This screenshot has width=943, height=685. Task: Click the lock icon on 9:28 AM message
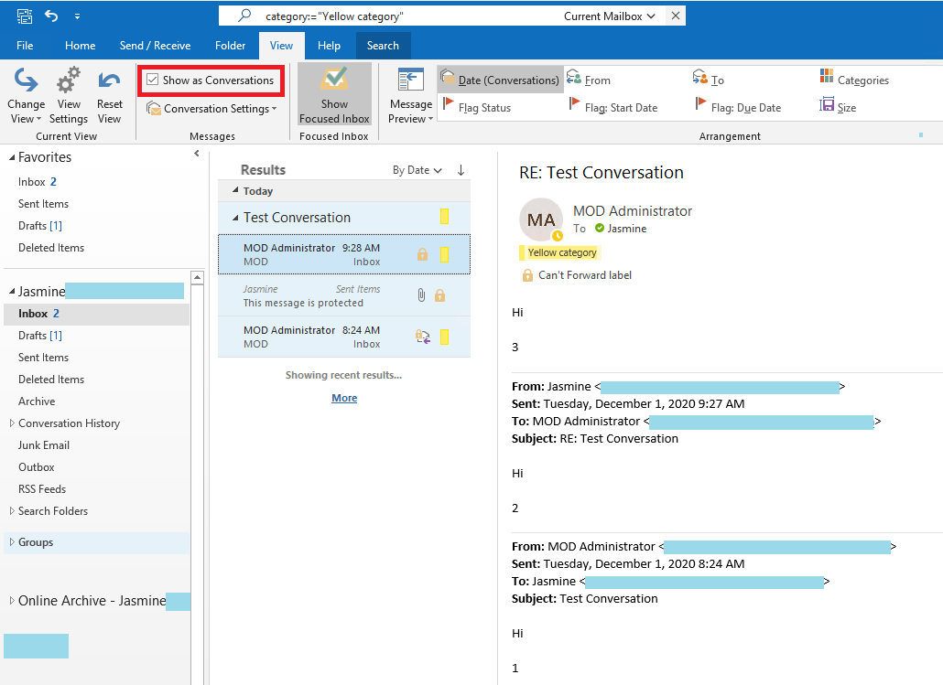tap(422, 254)
